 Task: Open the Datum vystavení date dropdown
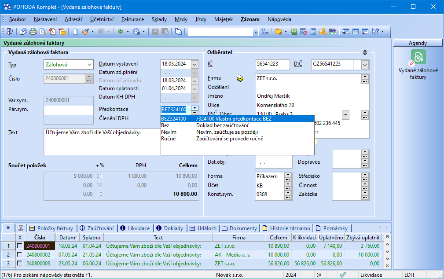[194, 64]
